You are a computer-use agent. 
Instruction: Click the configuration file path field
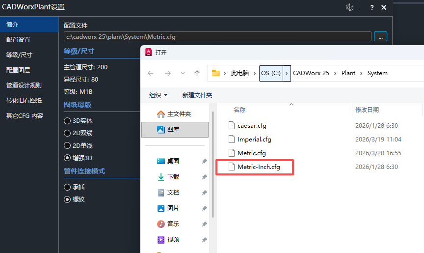click(x=217, y=36)
